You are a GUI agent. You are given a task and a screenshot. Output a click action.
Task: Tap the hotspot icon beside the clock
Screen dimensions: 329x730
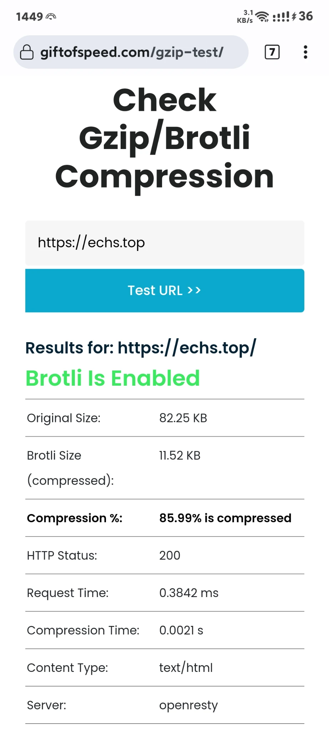51,16
